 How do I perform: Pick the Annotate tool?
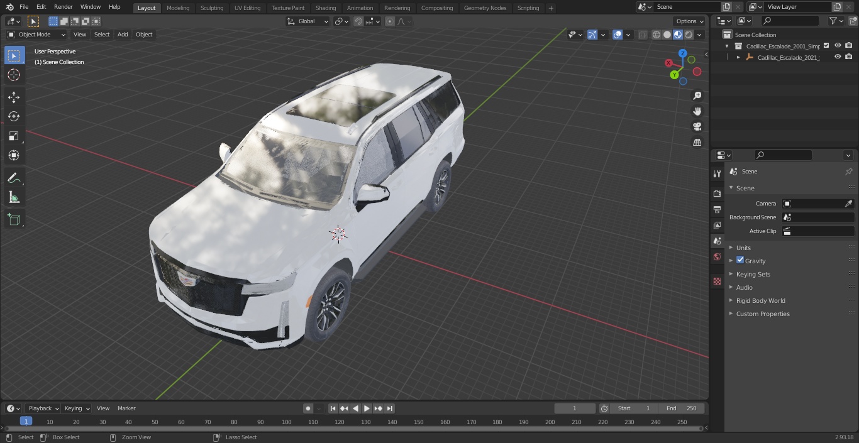(x=14, y=178)
